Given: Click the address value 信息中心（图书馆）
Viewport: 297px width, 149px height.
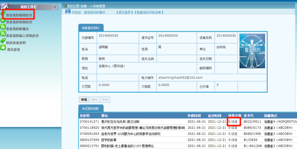Looking at the screenshot, I should pos(112,66).
